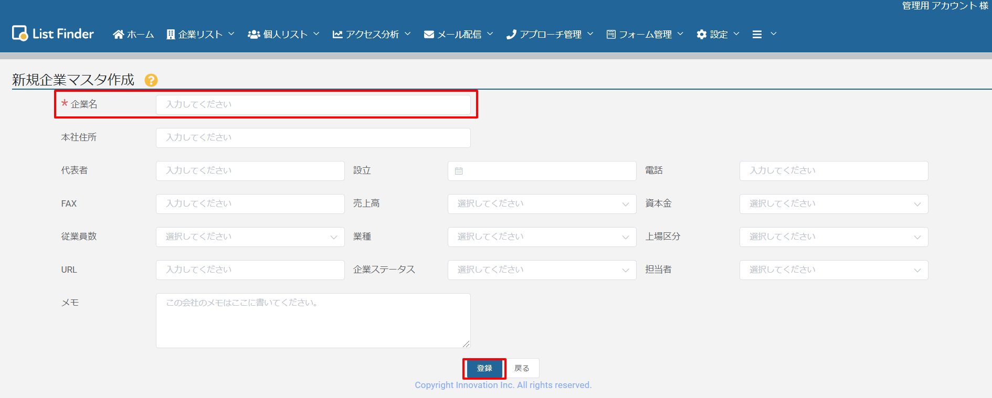This screenshot has width=992, height=398.
Task: Open the 資本金 select box
Action: point(833,204)
